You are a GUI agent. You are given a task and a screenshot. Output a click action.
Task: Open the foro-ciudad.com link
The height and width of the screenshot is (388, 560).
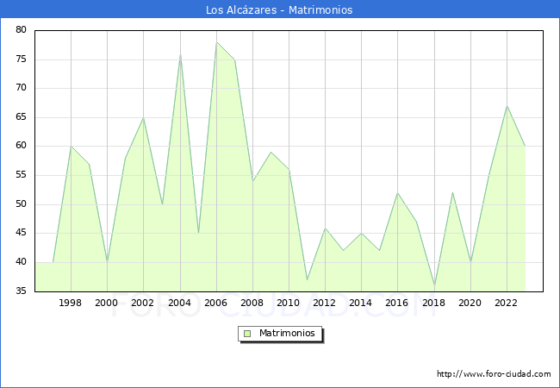494,374
